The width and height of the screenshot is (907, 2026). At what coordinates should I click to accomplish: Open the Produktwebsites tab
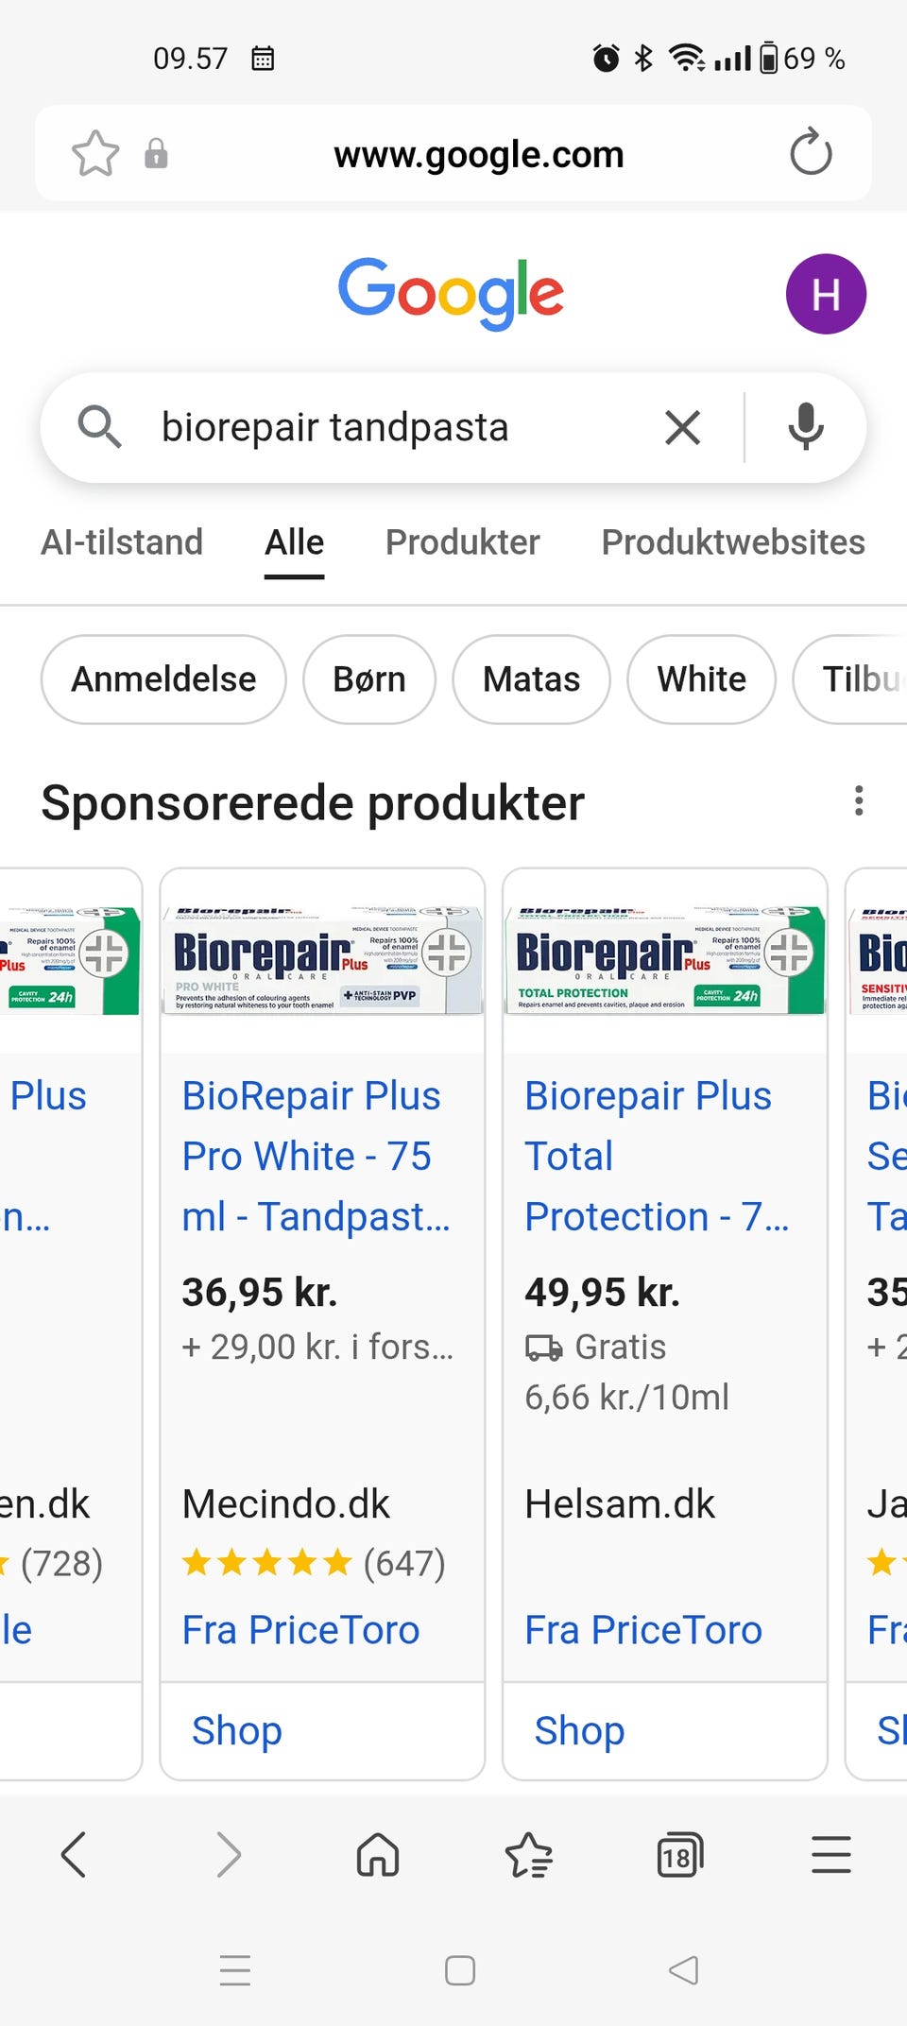tap(733, 542)
